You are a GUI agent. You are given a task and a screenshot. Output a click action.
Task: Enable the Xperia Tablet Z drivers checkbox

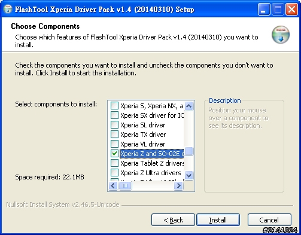coord(114,163)
